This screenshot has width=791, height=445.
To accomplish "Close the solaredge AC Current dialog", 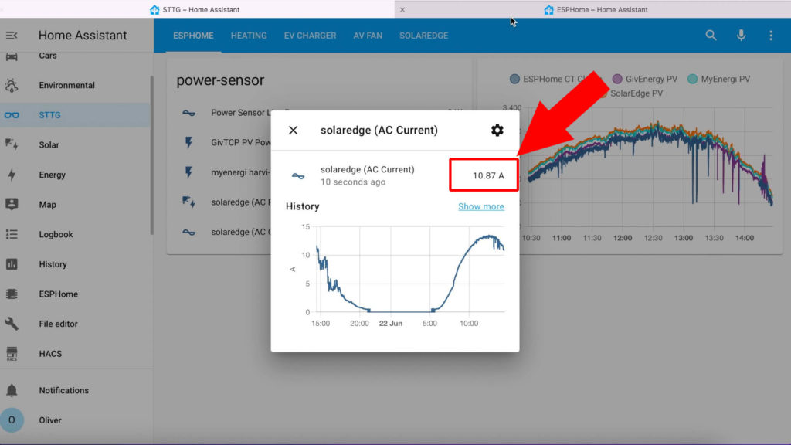I will click(293, 130).
